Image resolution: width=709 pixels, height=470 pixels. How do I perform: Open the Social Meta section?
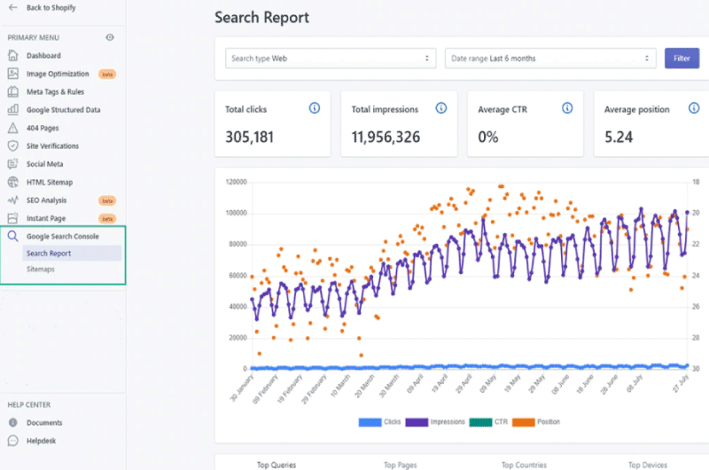[x=45, y=164]
